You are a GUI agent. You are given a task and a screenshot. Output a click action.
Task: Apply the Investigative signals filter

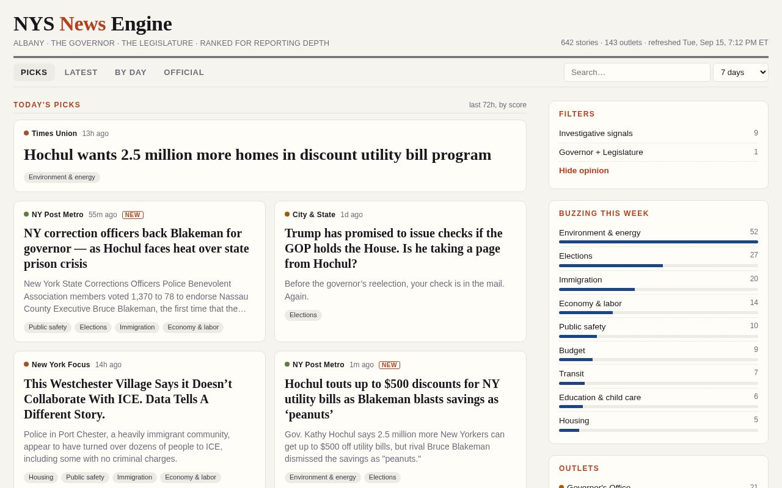point(659,133)
